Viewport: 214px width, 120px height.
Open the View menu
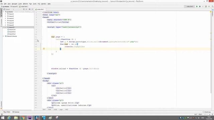[x=9, y=4]
